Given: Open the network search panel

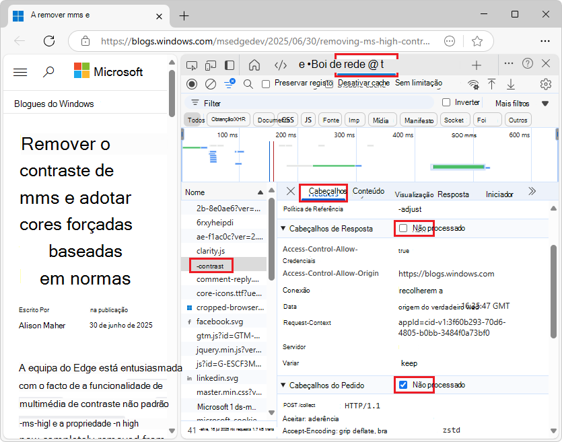Looking at the screenshot, I should coord(246,83).
